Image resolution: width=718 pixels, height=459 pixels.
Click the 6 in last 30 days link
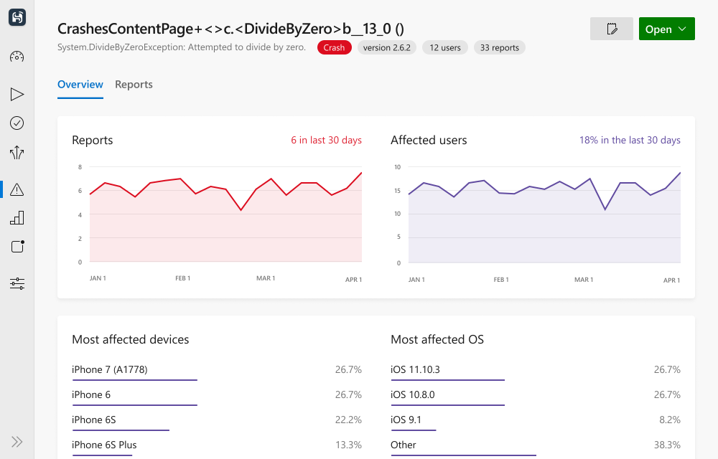coord(327,140)
